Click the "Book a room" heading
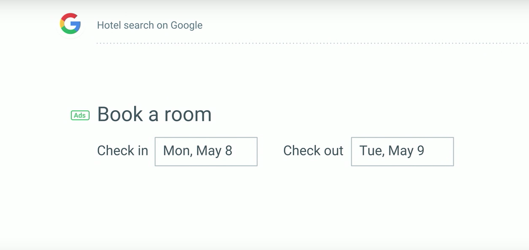The width and height of the screenshot is (529, 250). tap(154, 114)
